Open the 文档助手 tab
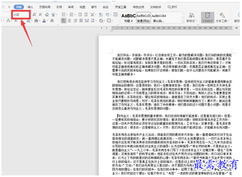 click(156, 7)
